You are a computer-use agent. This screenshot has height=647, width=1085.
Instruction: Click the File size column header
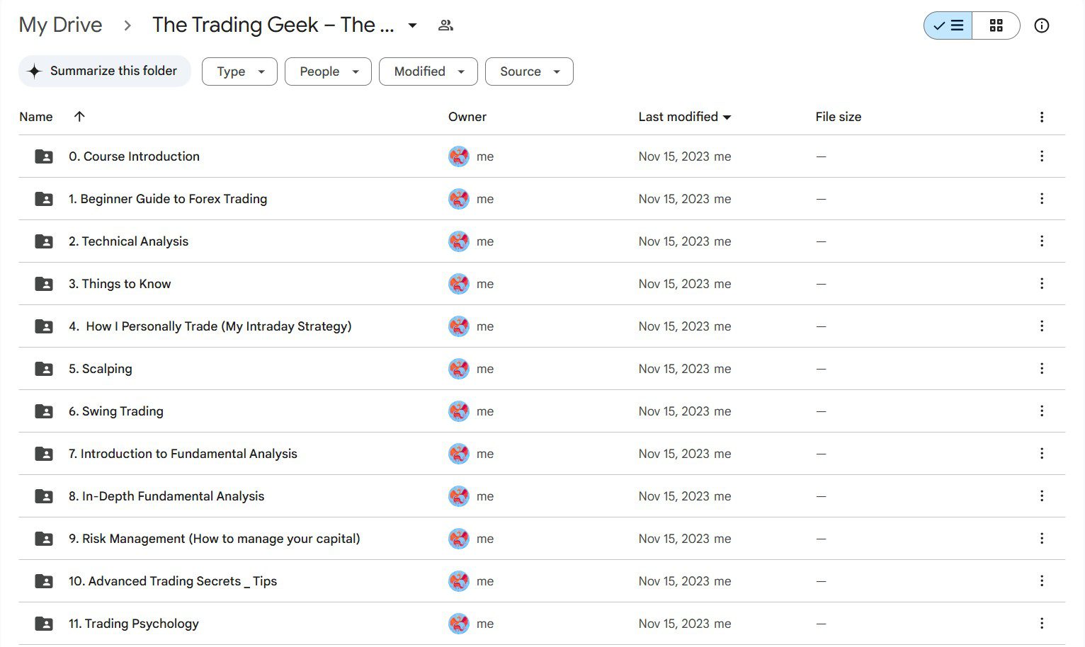[x=839, y=117]
